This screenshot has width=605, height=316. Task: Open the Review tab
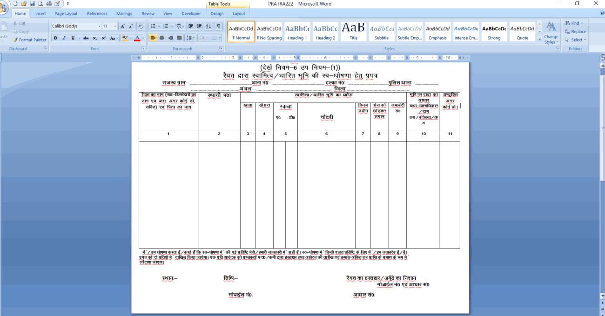pos(148,13)
